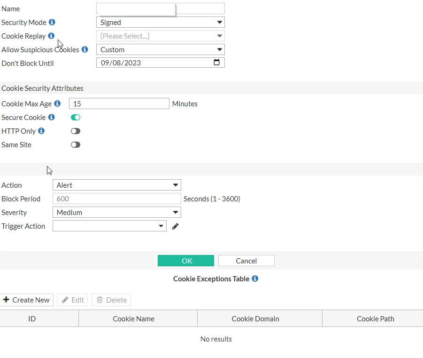Click the Block Period field
Screen dimensions: 423x358
[x=117, y=199]
